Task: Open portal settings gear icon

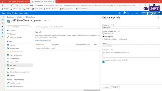Action: pos(128,13)
